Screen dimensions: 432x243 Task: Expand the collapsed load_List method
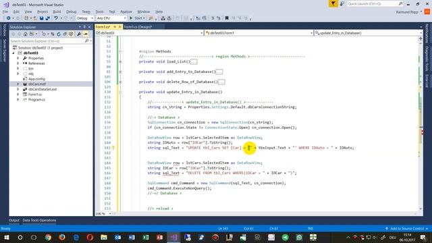point(120,61)
